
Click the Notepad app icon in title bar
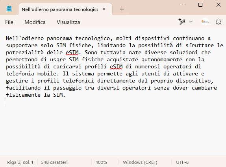tap(9, 9)
